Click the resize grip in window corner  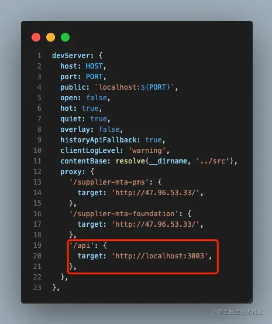click(x=250, y=301)
